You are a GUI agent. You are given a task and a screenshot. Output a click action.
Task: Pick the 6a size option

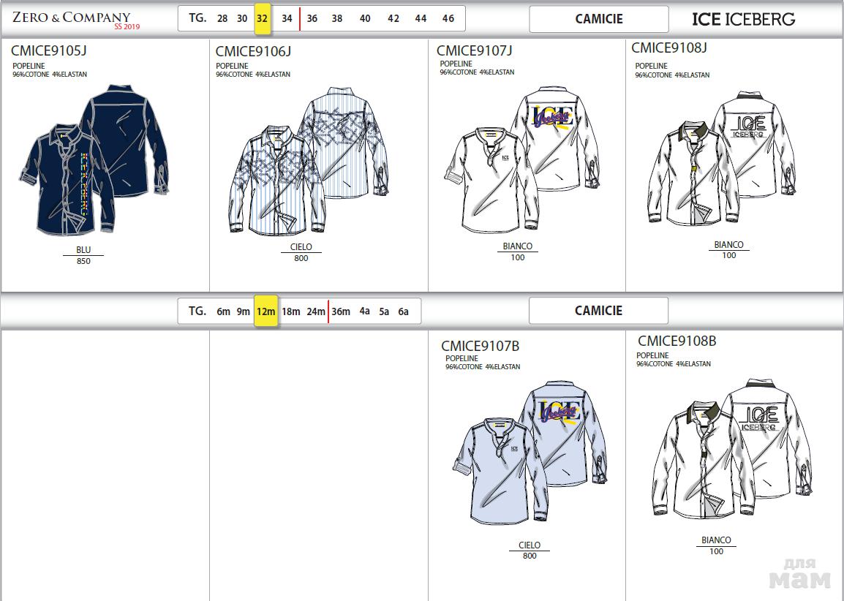[403, 311]
